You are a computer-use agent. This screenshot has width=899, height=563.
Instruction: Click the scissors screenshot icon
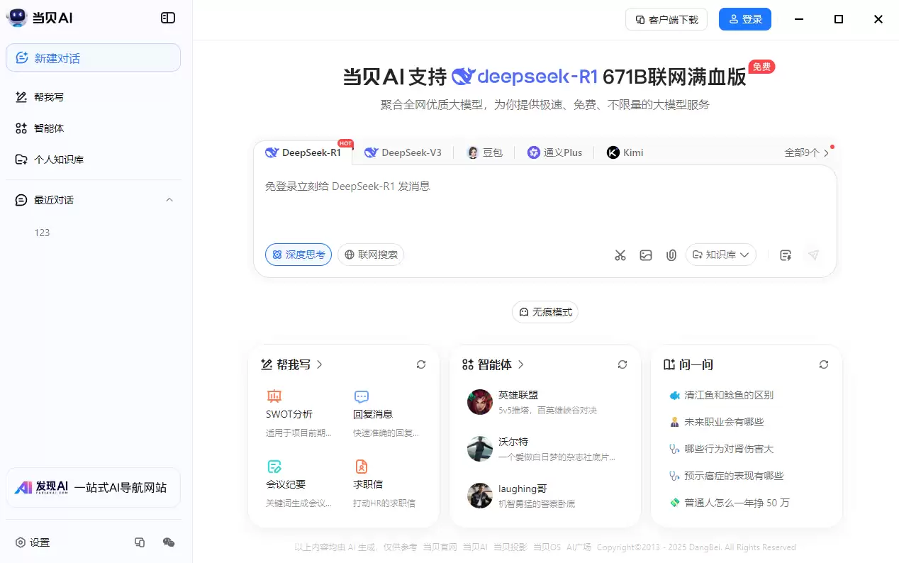[620, 255]
